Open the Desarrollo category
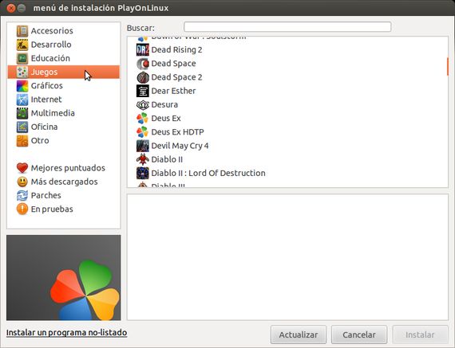Image resolution: width=455 pixels, height=348 pixels. click(64, 45)
